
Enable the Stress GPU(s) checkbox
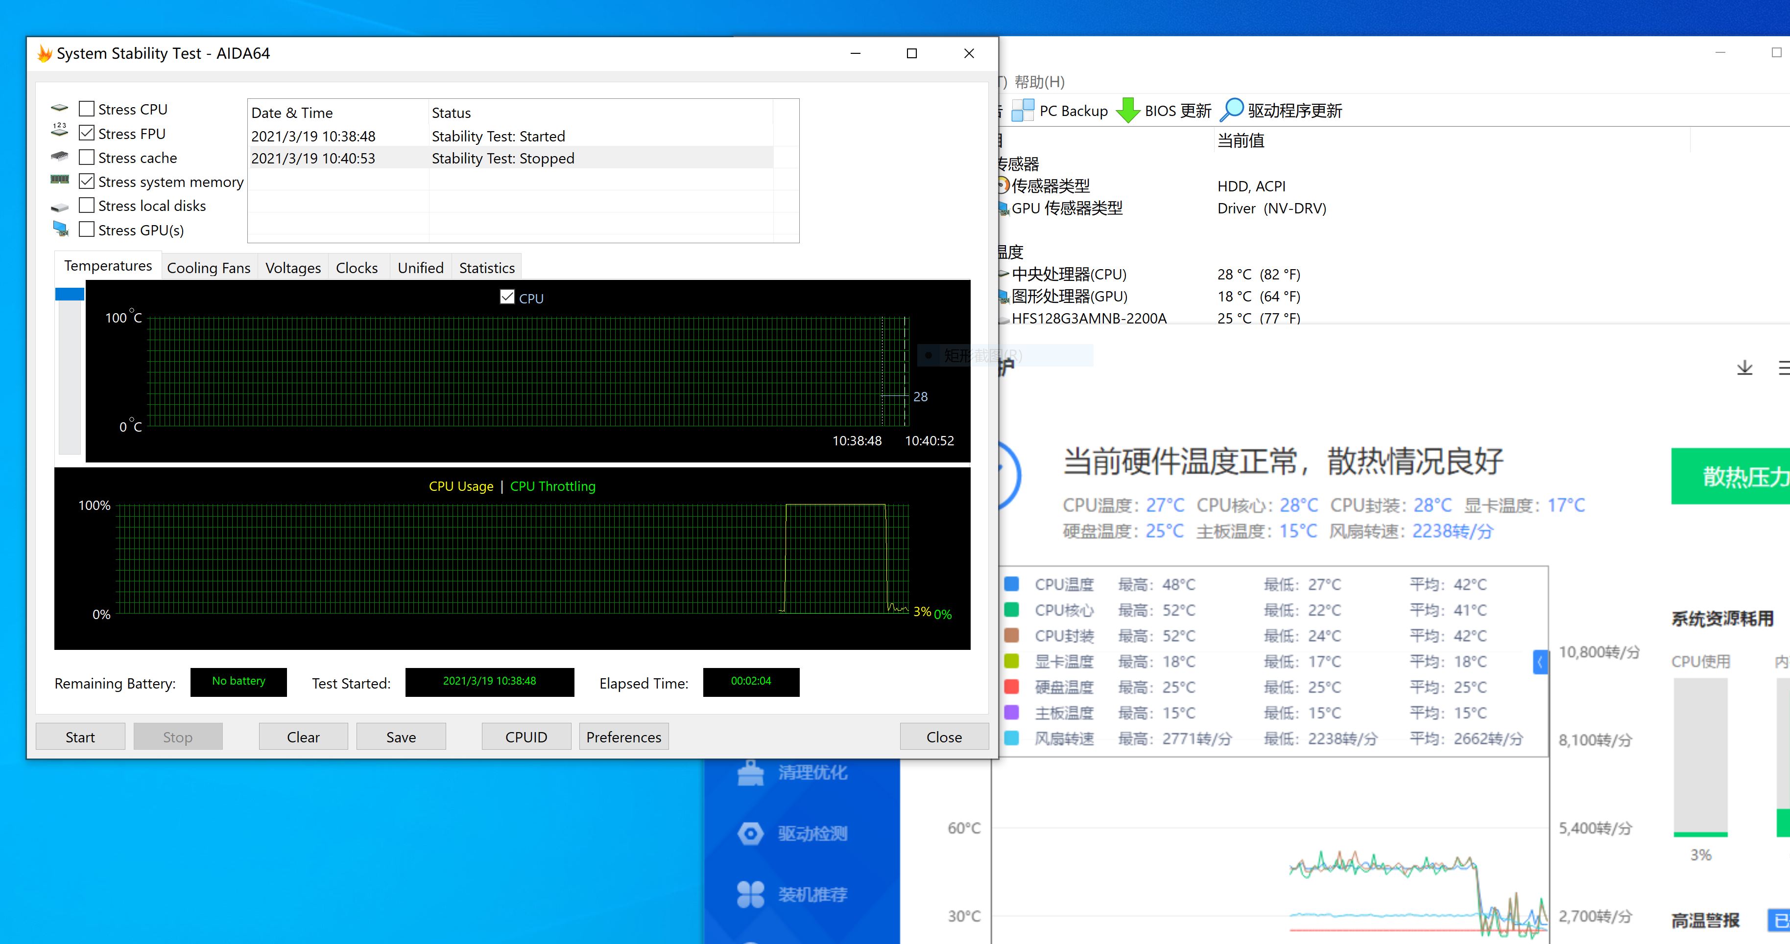tap(87, 230)
